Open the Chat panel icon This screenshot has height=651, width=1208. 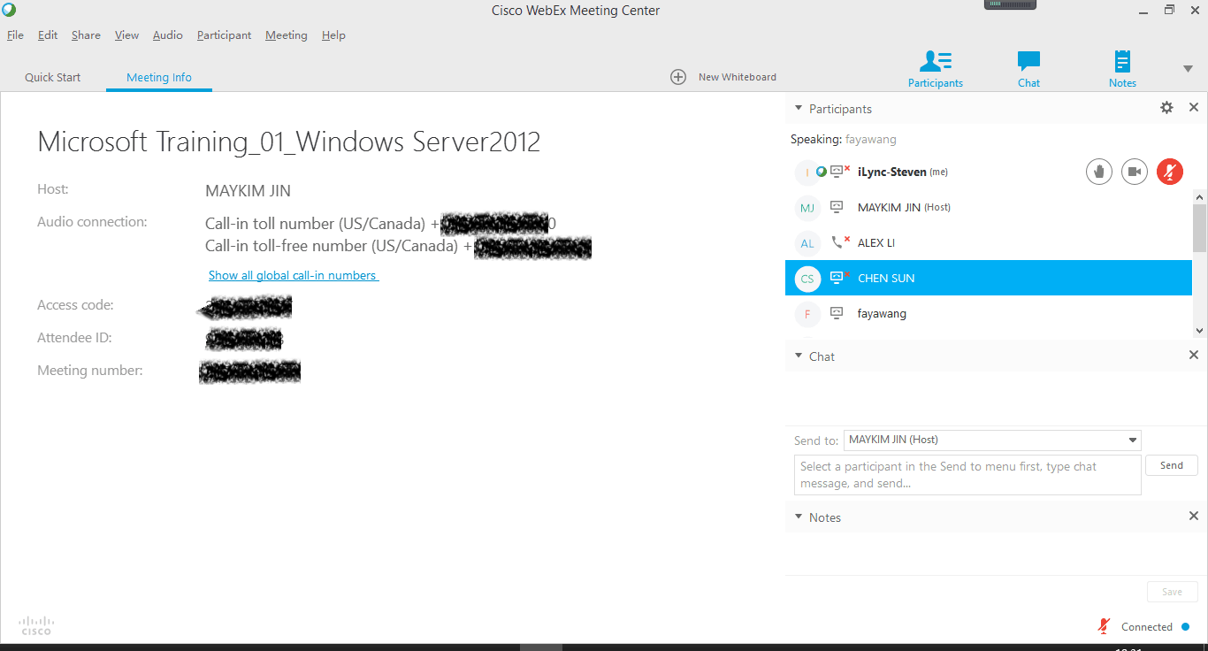tap(1028, 62)
